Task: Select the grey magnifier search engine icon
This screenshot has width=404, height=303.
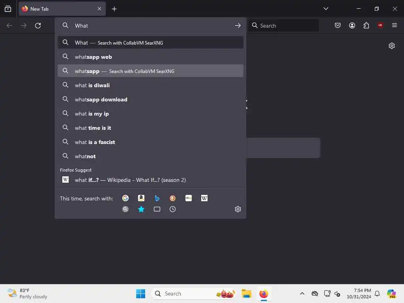Action: pyautogui.click(x=125, y=209)
